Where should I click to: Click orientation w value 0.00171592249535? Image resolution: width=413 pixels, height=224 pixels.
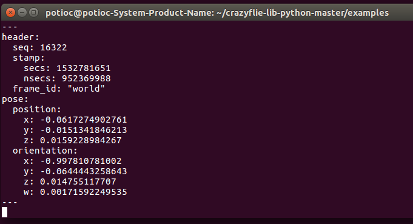pos(84,192)
